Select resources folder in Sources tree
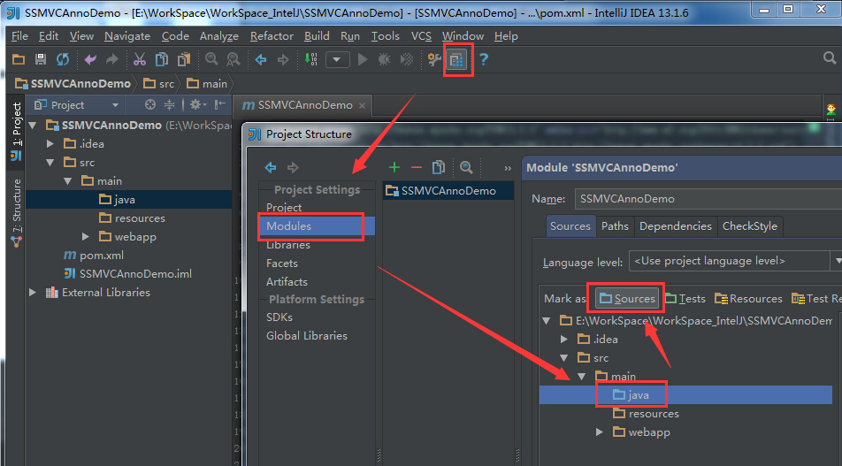 coord(647,414)
